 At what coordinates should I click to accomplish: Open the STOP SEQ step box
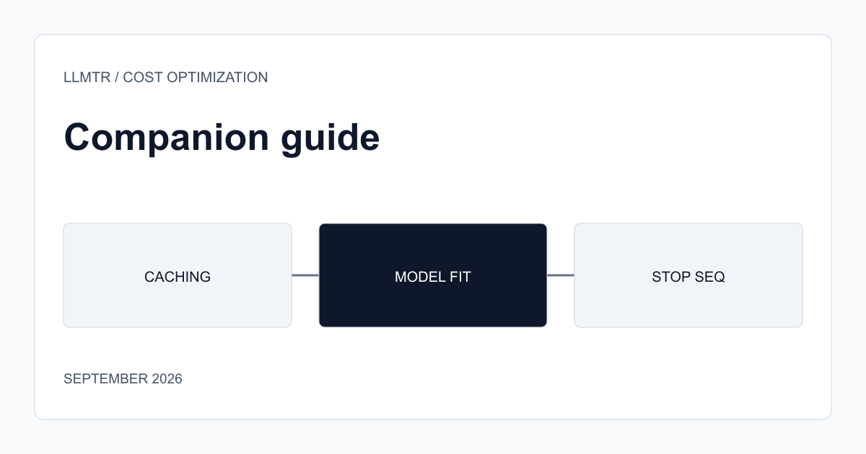pos(688,275)
